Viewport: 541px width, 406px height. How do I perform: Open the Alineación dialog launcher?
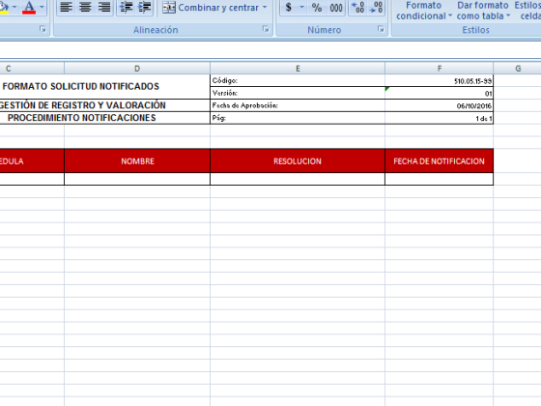(x=266, y=29)
